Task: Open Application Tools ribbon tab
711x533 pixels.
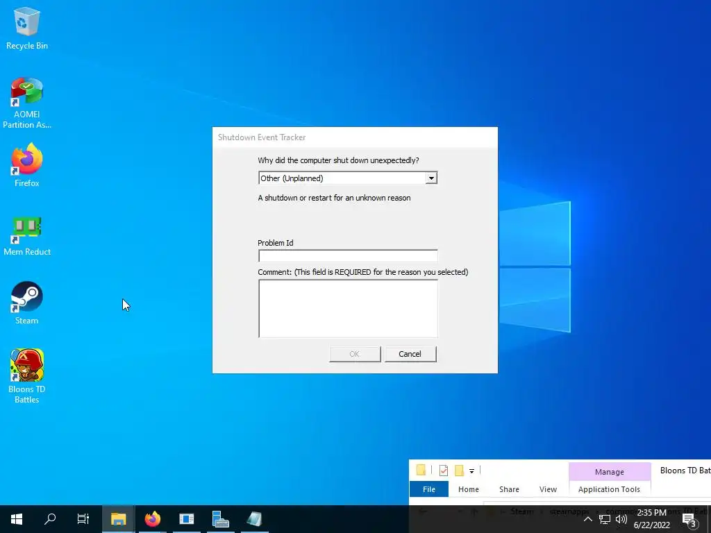Action: click(609, 489)
